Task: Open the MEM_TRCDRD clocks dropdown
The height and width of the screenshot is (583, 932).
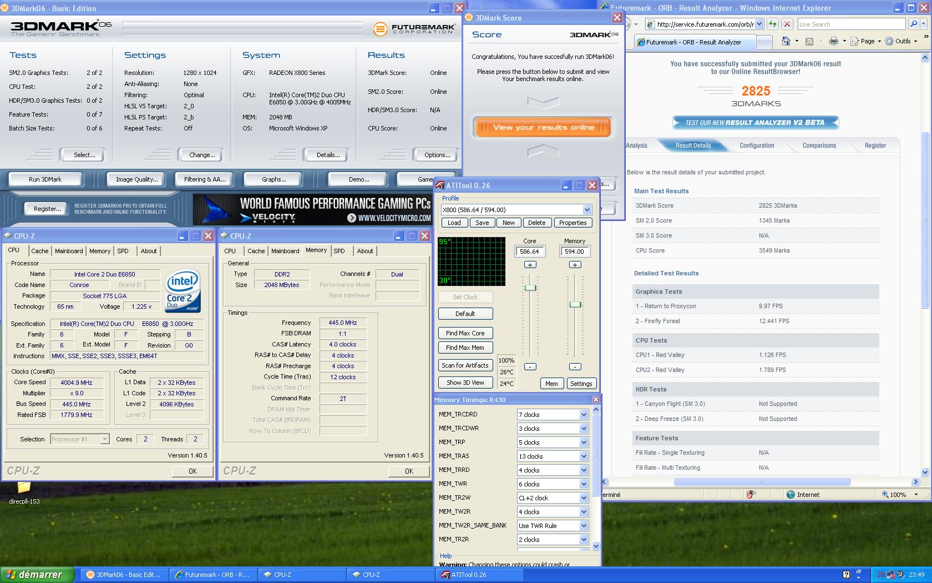Action: pyautogui.click(x=584, y=415)
